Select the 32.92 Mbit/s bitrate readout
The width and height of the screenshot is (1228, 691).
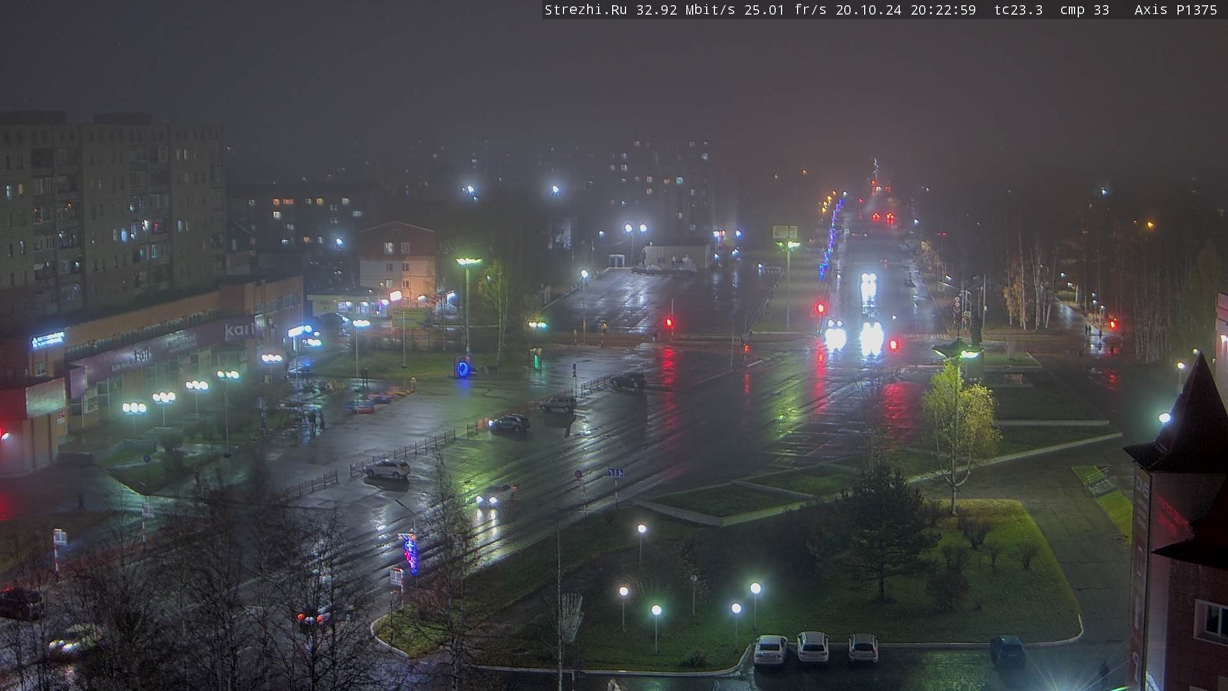click(x=685, y=10)
